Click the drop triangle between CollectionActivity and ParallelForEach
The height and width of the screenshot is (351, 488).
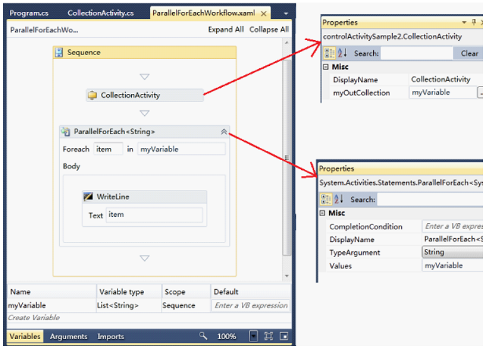coord(144,113)
